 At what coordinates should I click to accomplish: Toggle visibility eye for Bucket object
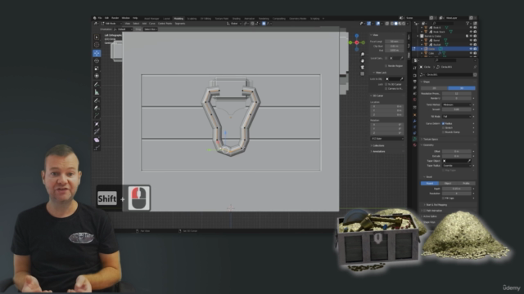[471, 45]
